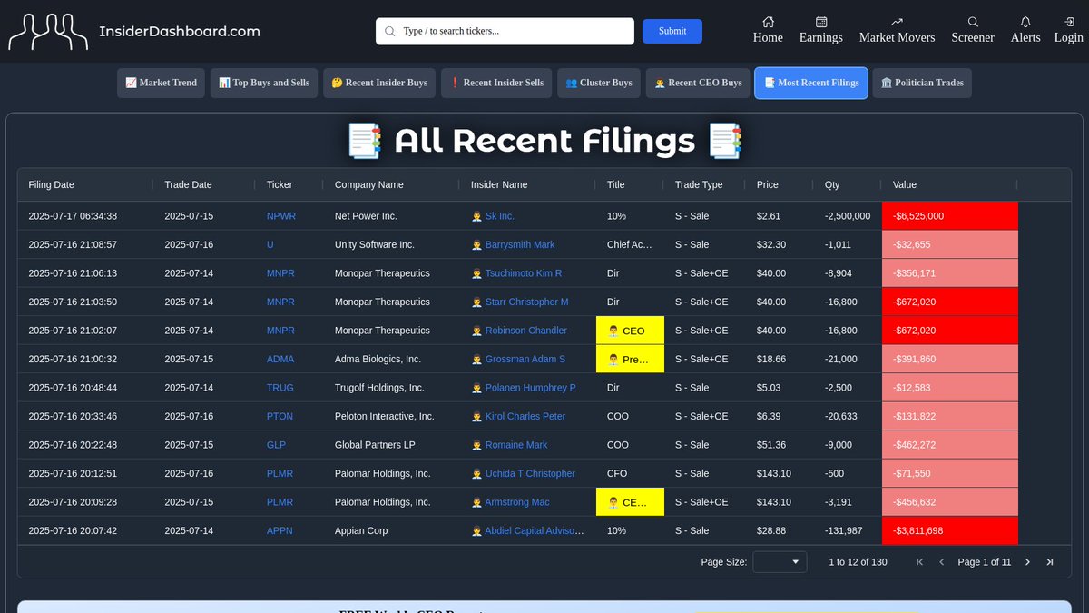This screenshot has height=613, width=1089.
Task: Open Romaine Mark insider link
Action: coord(516,445)
